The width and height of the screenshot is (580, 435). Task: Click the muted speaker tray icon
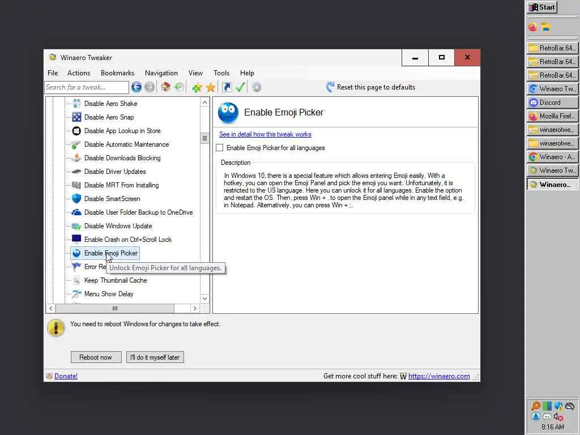click(558, 417)
